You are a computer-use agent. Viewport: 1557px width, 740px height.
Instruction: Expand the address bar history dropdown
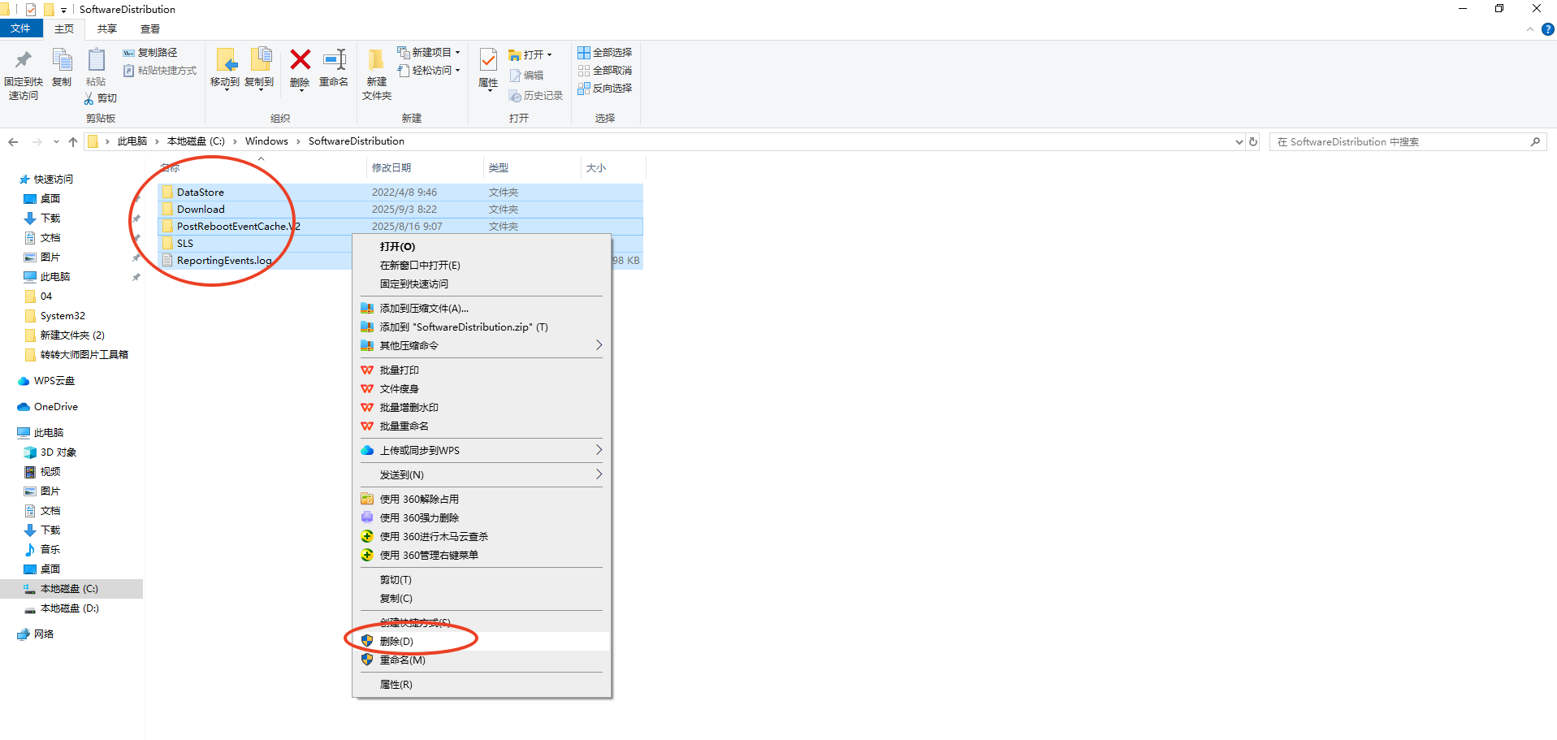tap(1239, 141)
